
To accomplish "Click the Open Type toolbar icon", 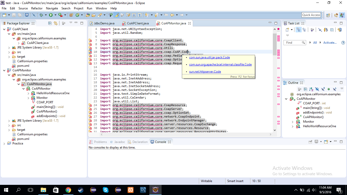I will (88, 15).
